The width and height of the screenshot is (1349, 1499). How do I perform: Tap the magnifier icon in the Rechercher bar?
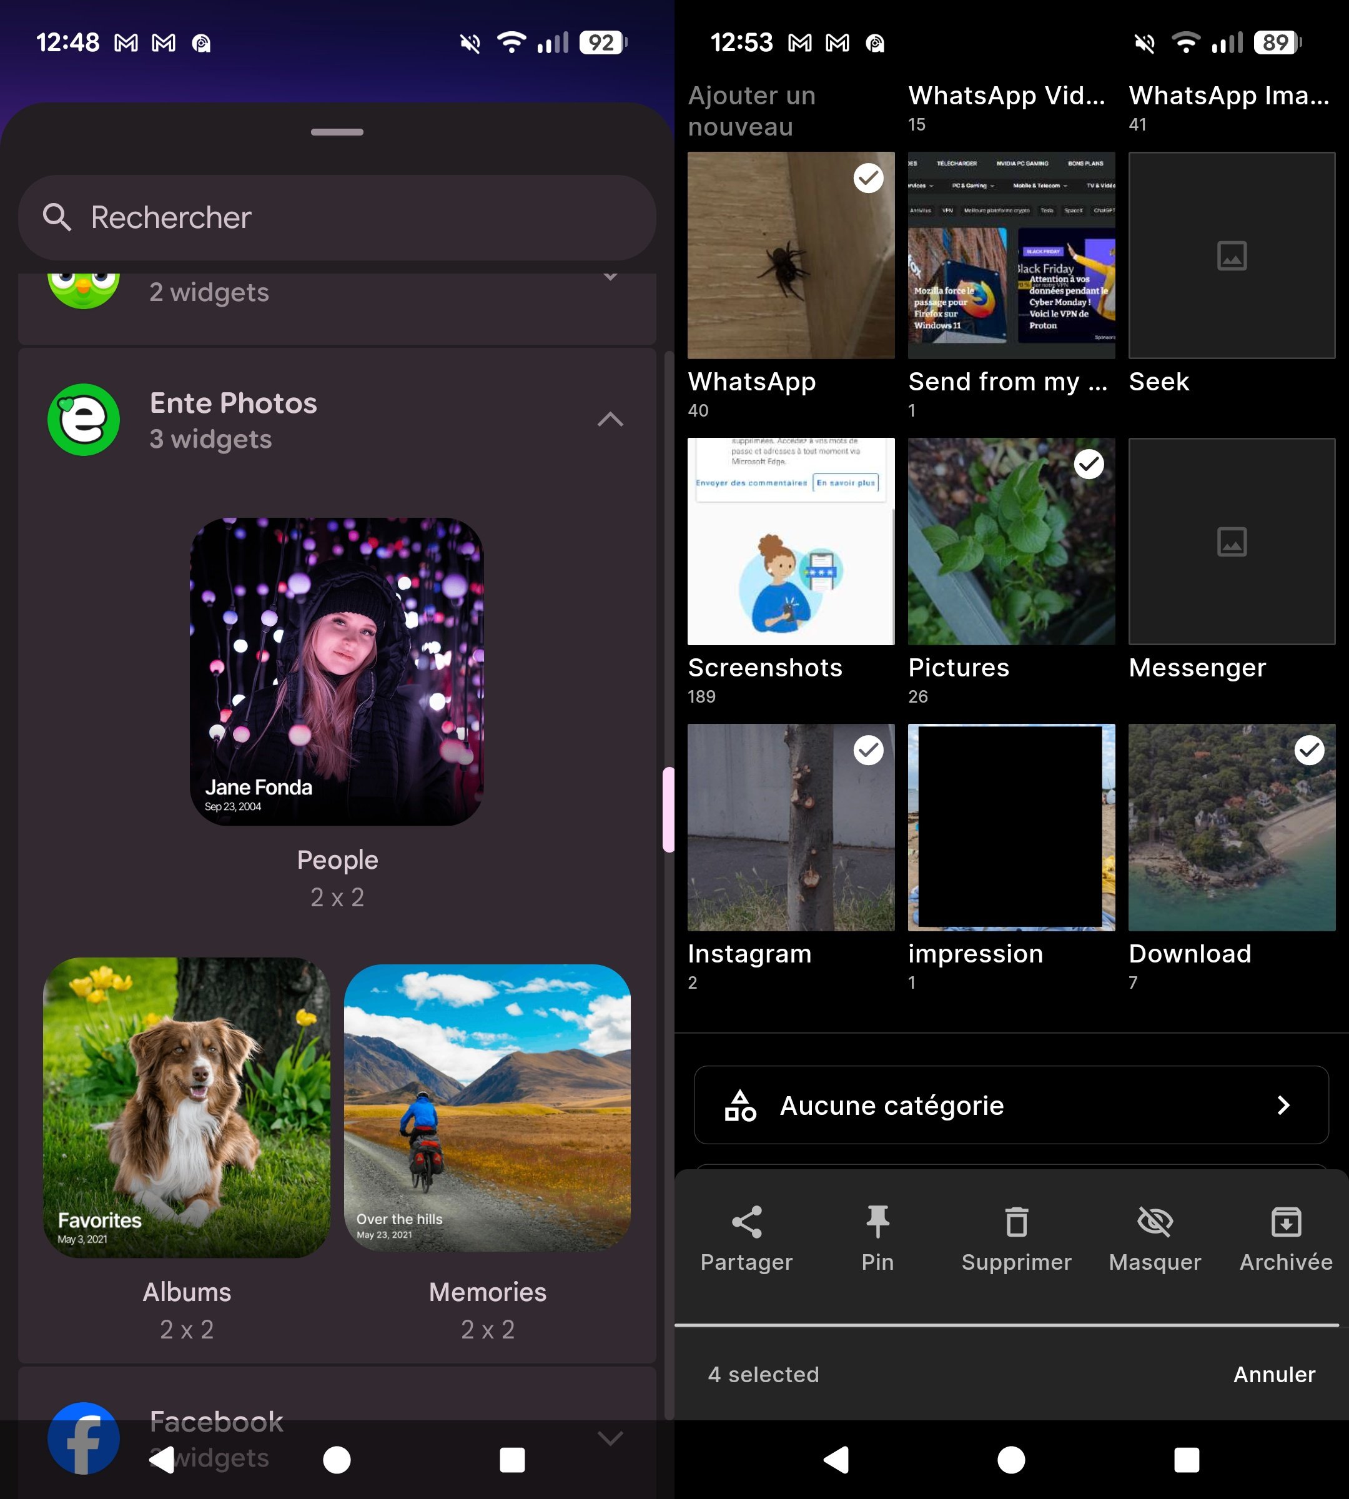pyautogui.click(x=59, y=218)
